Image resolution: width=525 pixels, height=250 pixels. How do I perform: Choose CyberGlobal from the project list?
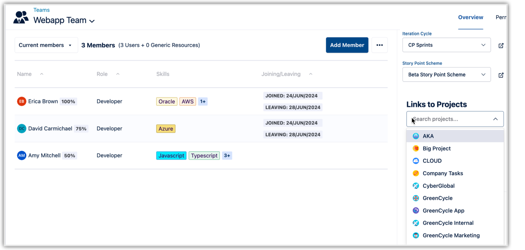pos(438,186)
